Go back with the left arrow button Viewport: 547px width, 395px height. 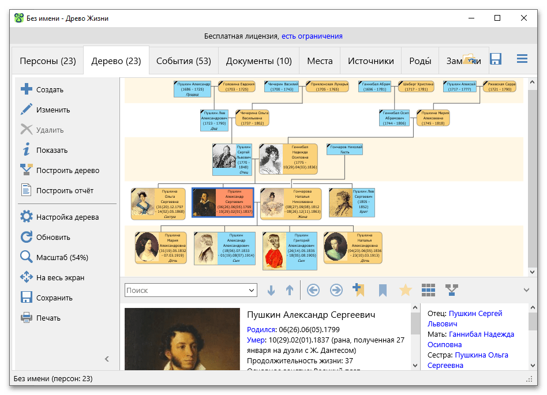[313, 290]
